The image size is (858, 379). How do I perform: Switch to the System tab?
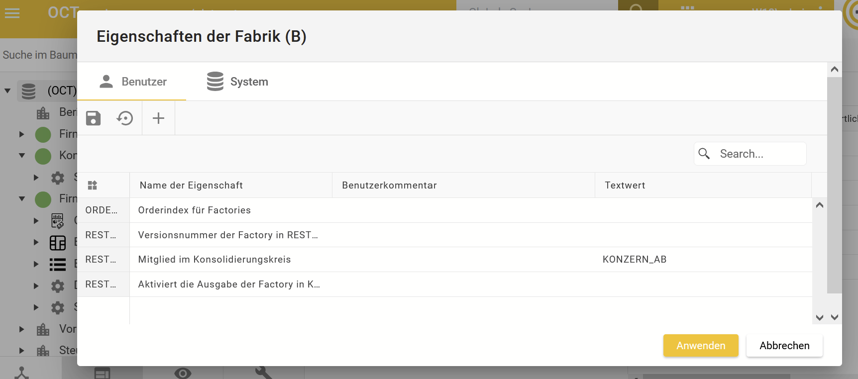tap(237, 82)
